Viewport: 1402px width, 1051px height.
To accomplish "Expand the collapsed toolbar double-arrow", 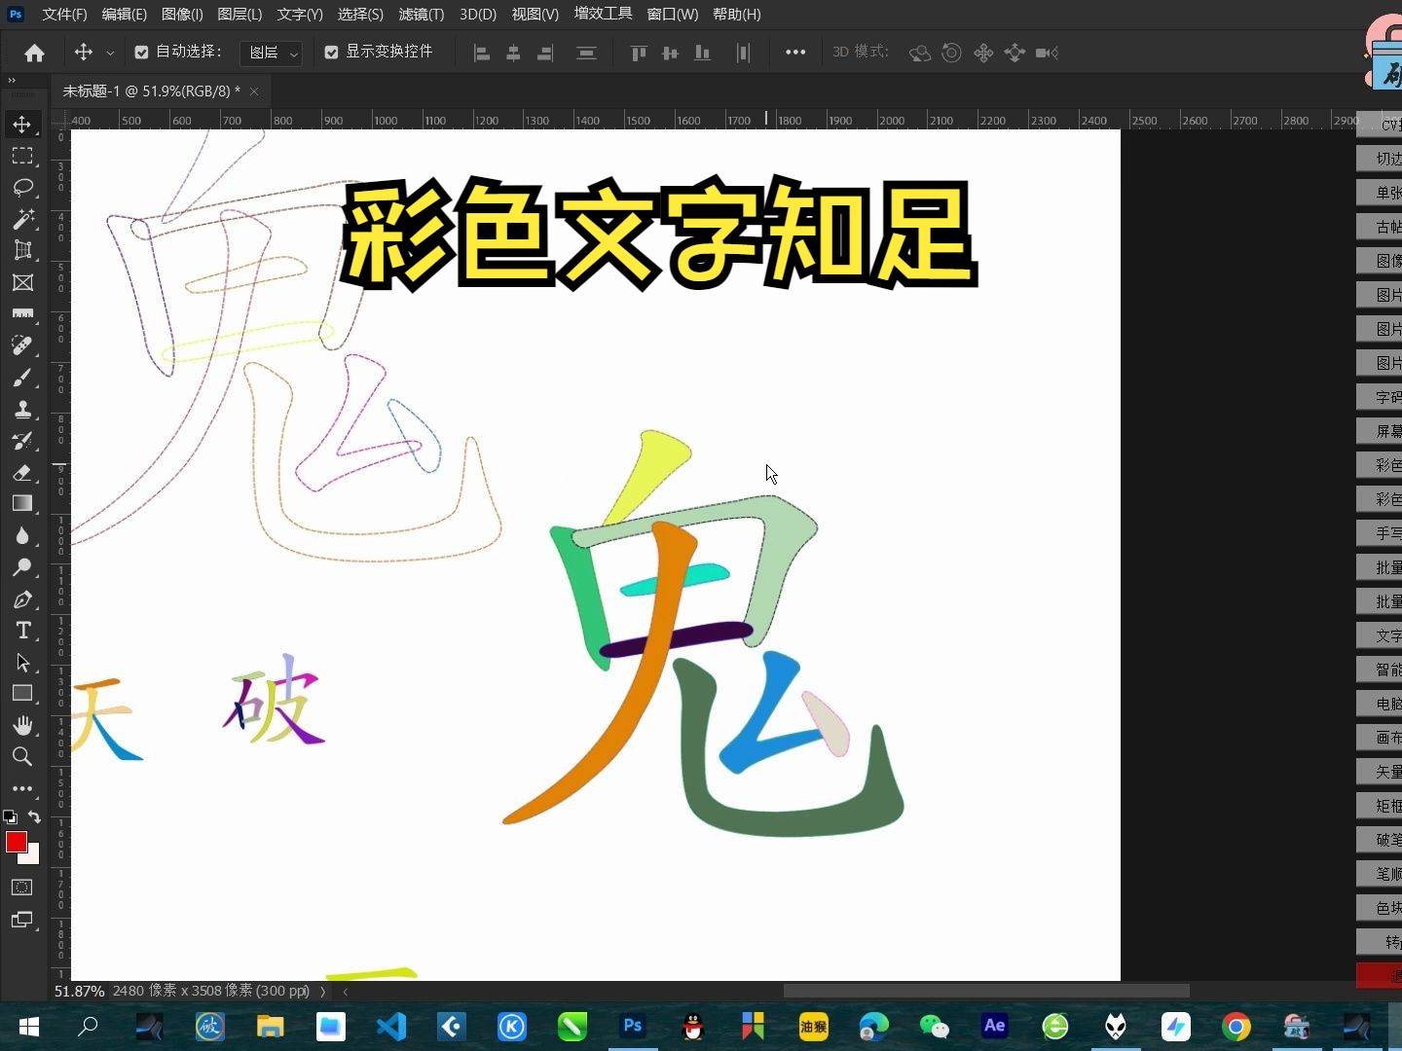I will pyautogui.click(x=12, y=80).
